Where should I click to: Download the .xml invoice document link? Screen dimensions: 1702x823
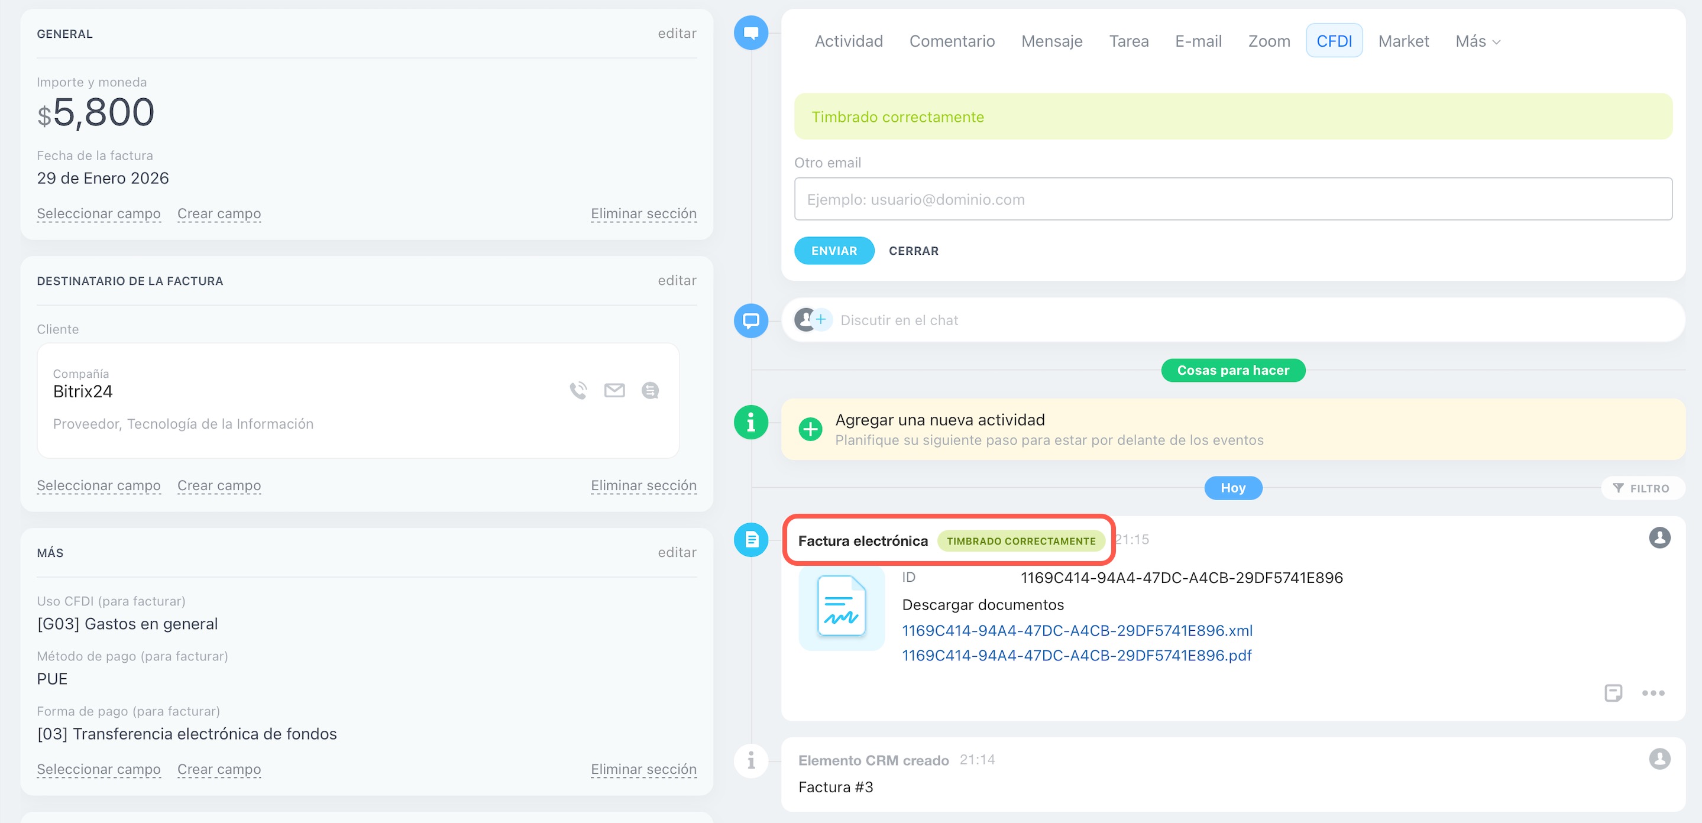click(1076, 630)
